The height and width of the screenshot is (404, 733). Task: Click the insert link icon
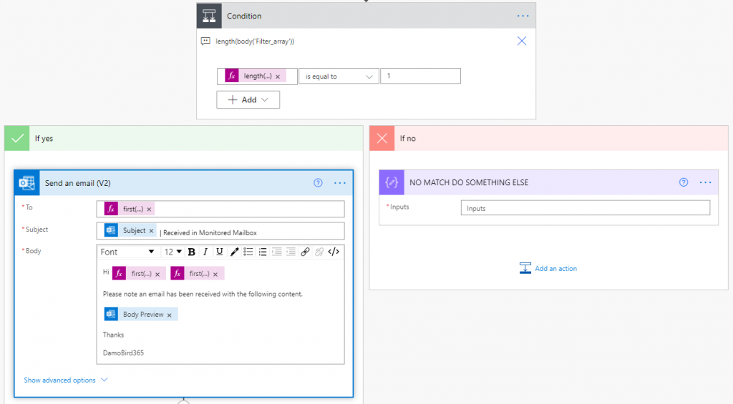click(305, 252)
